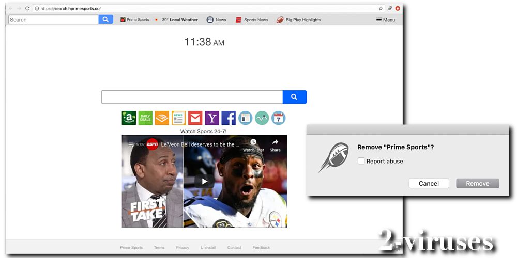
Task: Open the Facebook shortcut icon
Action: 229,118
